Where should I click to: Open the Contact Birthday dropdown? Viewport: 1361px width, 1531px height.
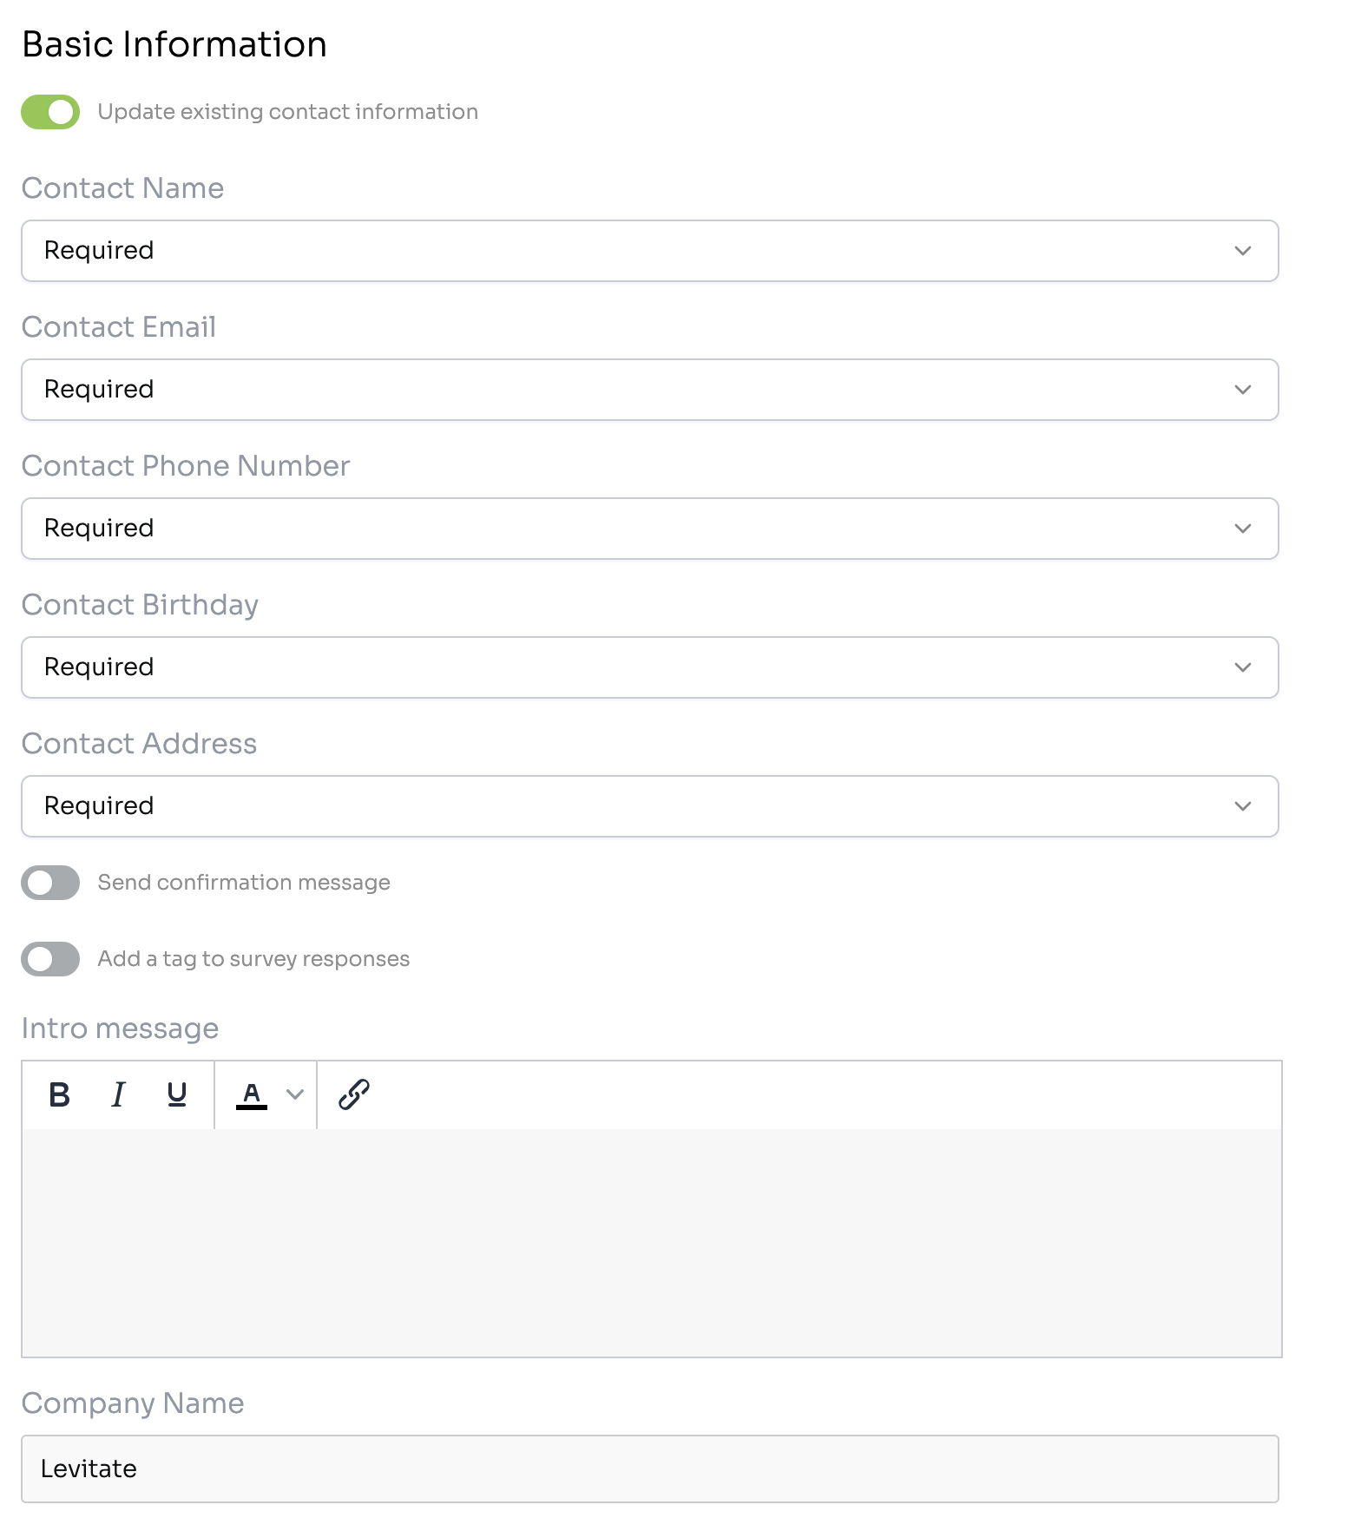(649, 667)
